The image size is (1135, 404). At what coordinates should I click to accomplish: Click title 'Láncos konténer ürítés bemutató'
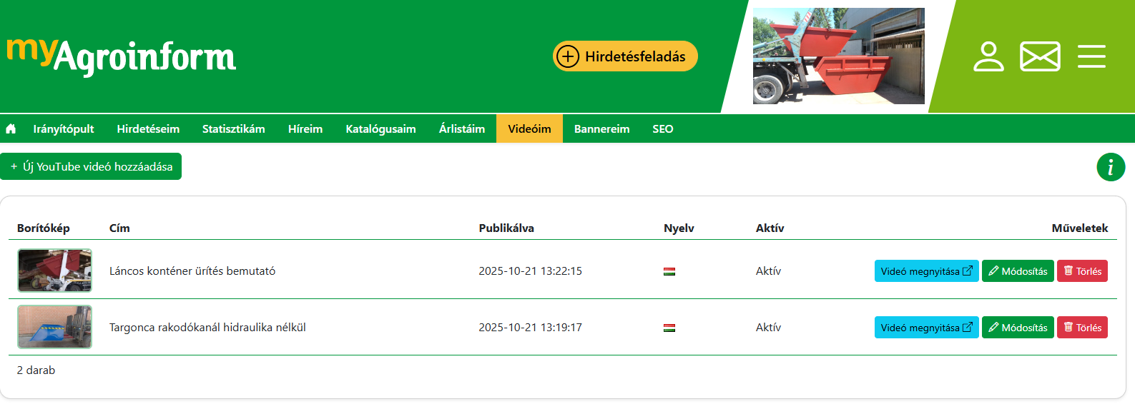pos(192,271)
